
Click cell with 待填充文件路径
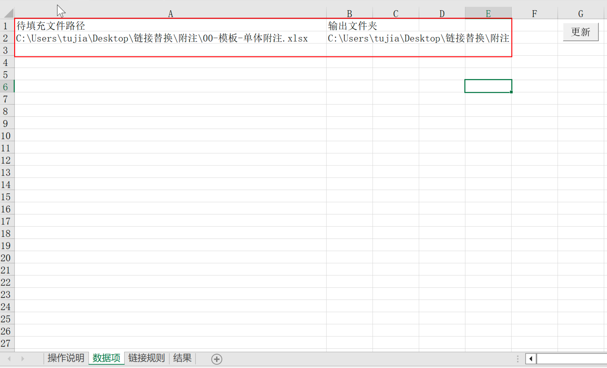click(170, 25)
